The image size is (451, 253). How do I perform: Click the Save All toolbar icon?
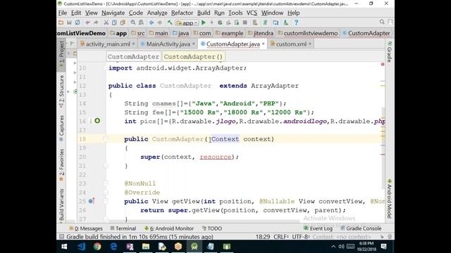69,22
